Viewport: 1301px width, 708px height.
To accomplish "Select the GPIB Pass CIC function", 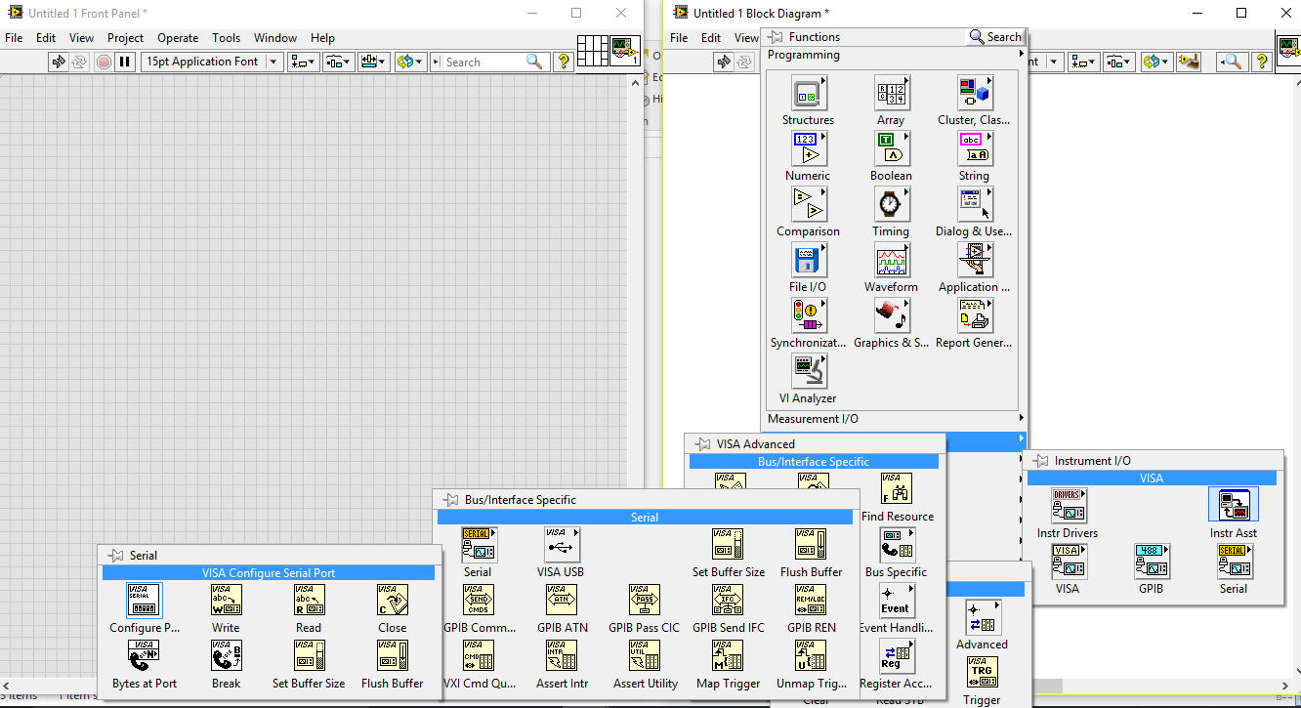I will tap(645, 601).
